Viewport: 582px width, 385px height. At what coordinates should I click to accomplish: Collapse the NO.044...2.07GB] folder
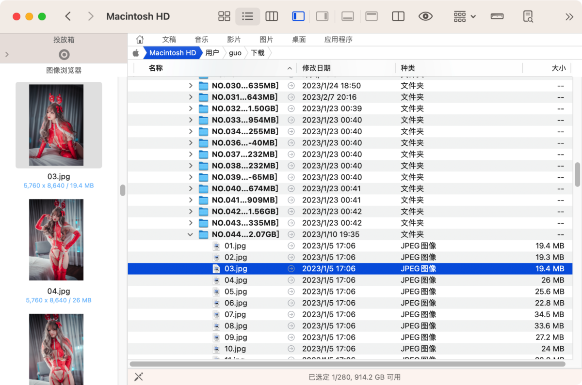tap(191, 234)
